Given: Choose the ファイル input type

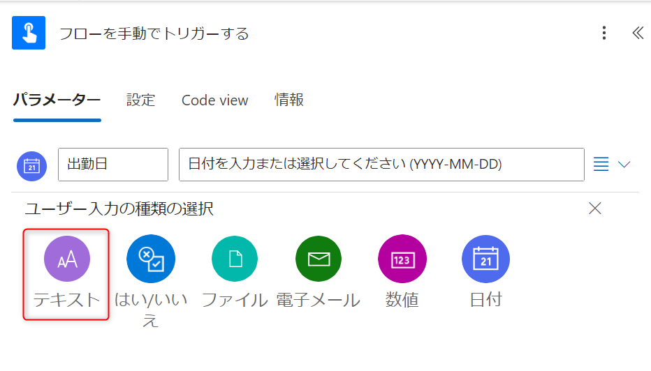Looking at the screenshot, I should 235,273.
